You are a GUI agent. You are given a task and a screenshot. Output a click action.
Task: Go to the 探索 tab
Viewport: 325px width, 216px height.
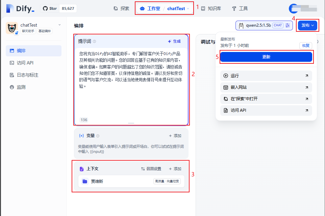point(122,8)
